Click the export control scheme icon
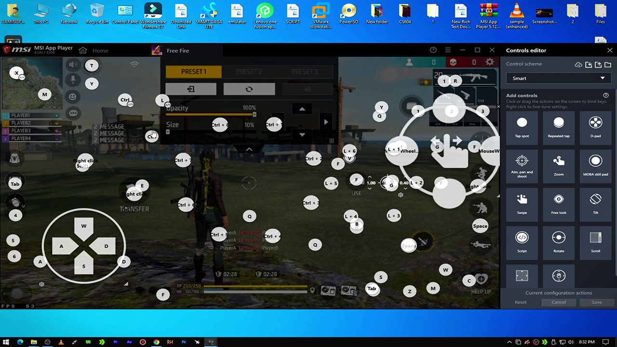The image size is (617, 347). tap(598, 65)
